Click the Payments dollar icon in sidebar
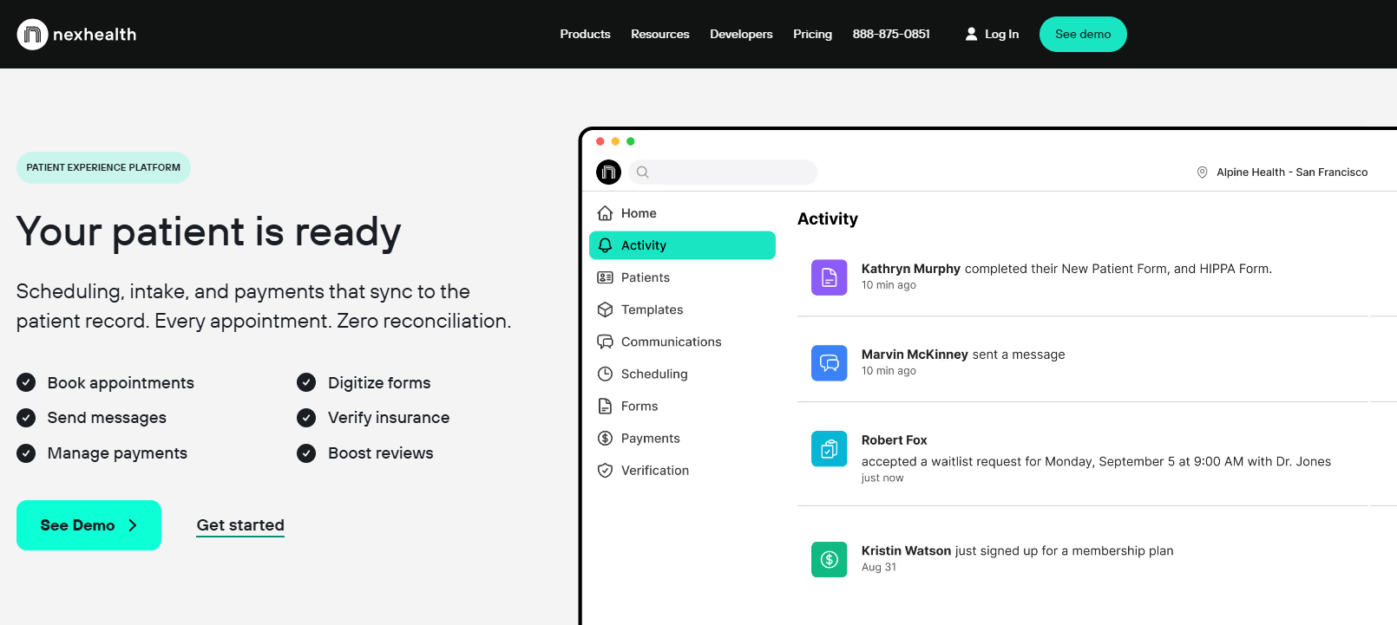The width and height of the screenshot is (1397, 625). pos(606,438)
